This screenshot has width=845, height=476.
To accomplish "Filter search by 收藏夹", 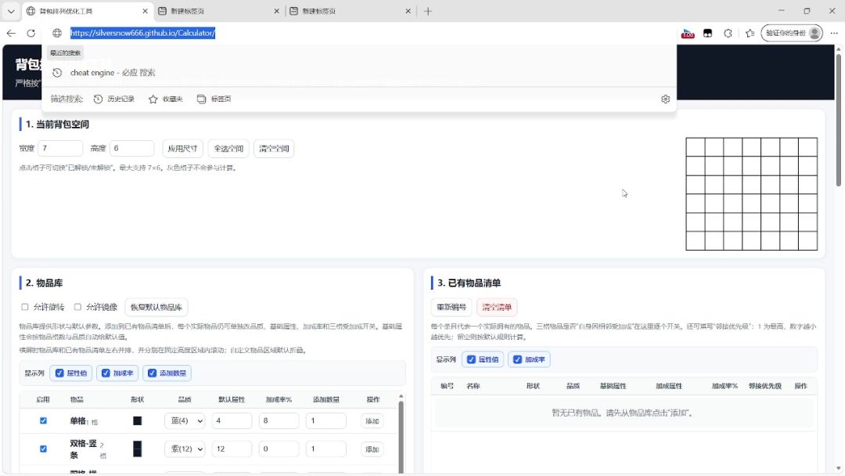I will tap(166, 99).
